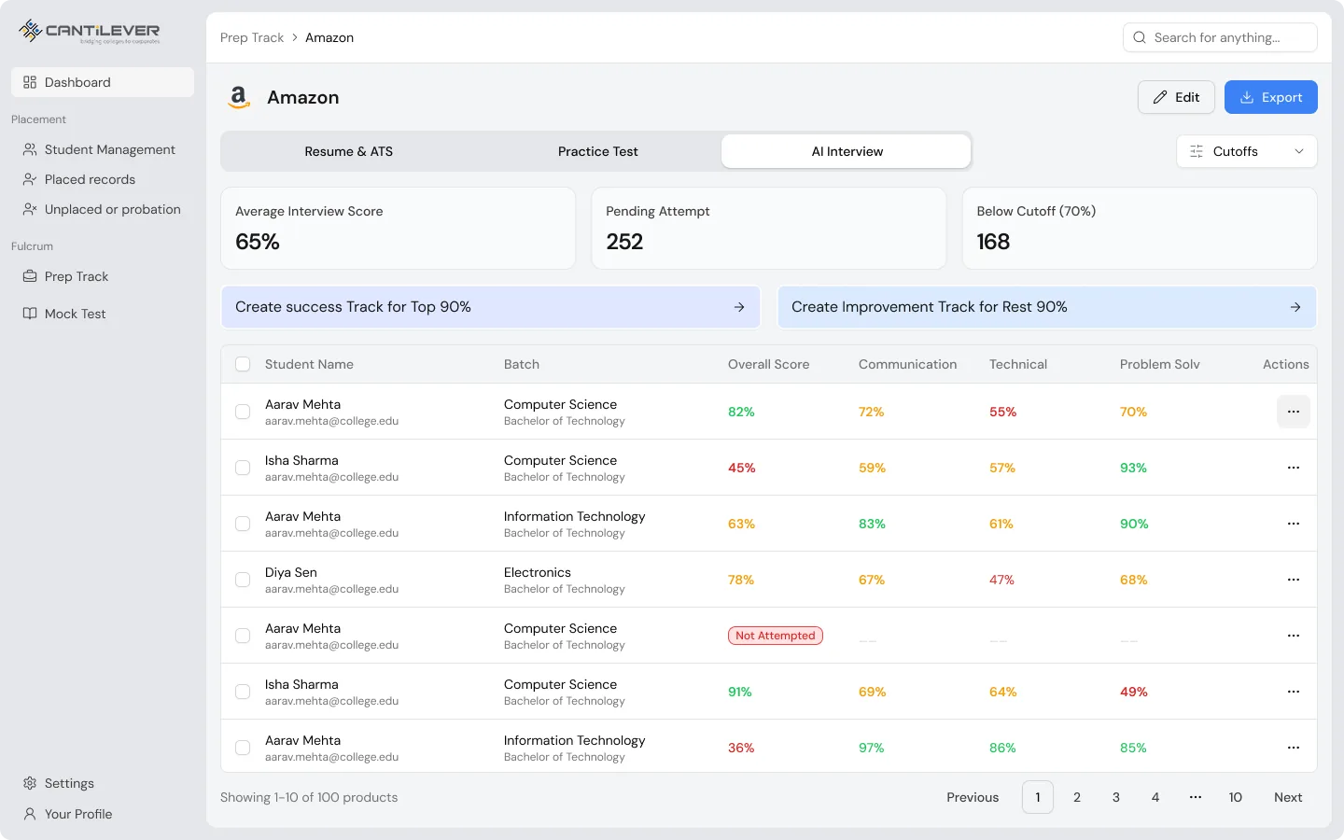Click the Amazon breadcrumb item
The height and width of the screenshot is (840, 1344).
click(329, 37)
